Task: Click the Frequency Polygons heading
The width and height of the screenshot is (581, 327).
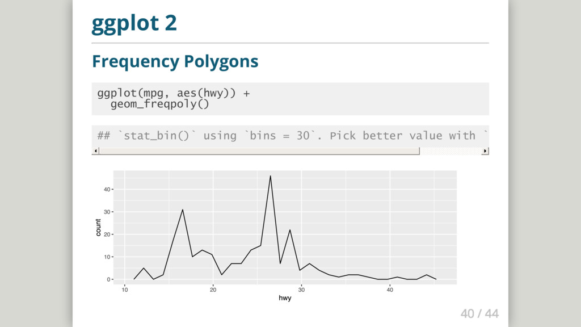Action: point(175,61)
